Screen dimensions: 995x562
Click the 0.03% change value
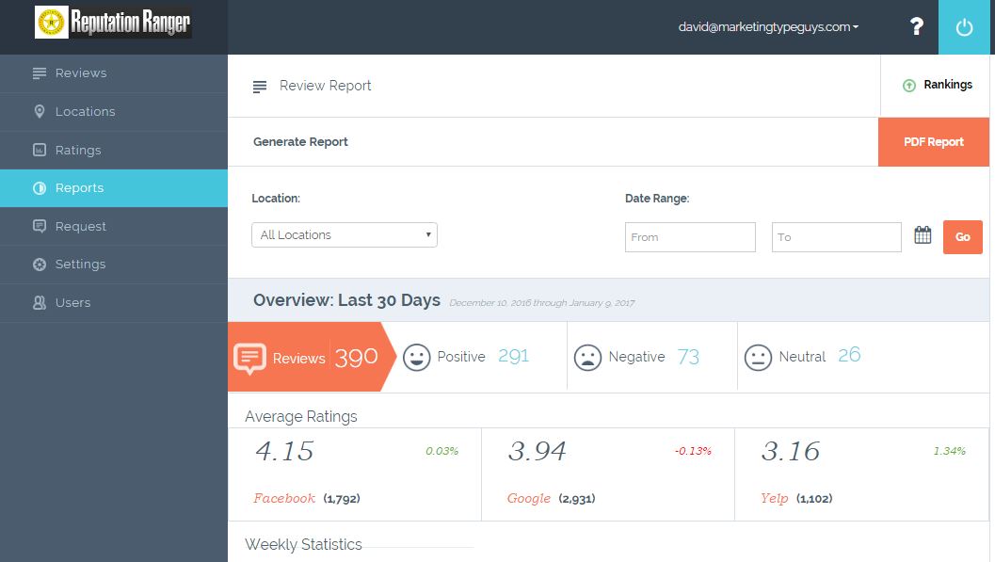point(441,451)
